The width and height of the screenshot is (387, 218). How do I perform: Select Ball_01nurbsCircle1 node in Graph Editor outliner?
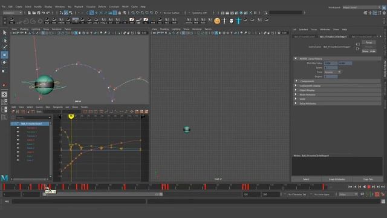[30, 124]
